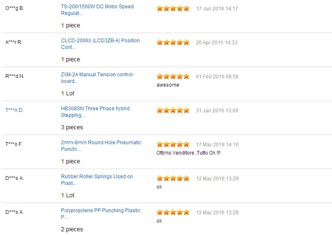Click stars for CLCD-2006X Position Controller review
Viewport: 332px width, 235px height.
[x=173, y=42]
